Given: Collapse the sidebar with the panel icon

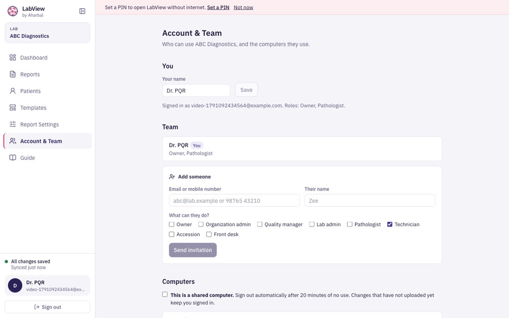Looking at the screenshot, I should [82, 12].
